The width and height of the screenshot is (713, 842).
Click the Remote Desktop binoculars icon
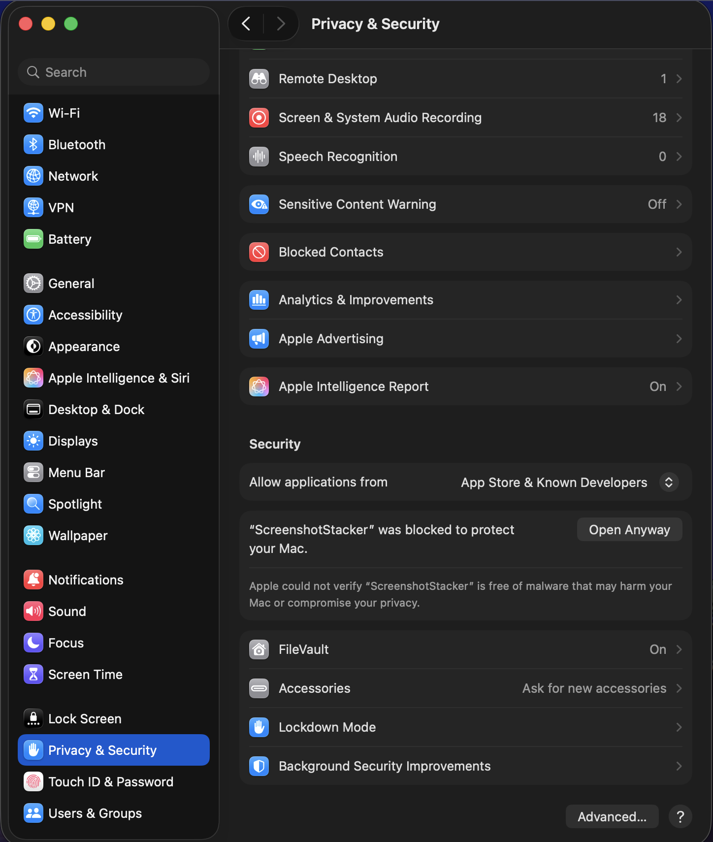coord(259,79)
